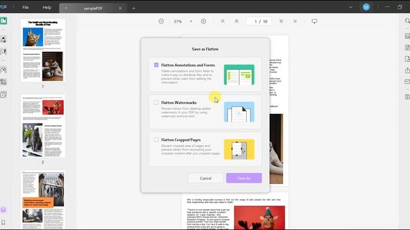Open the File menu

[x=26, y=7]
